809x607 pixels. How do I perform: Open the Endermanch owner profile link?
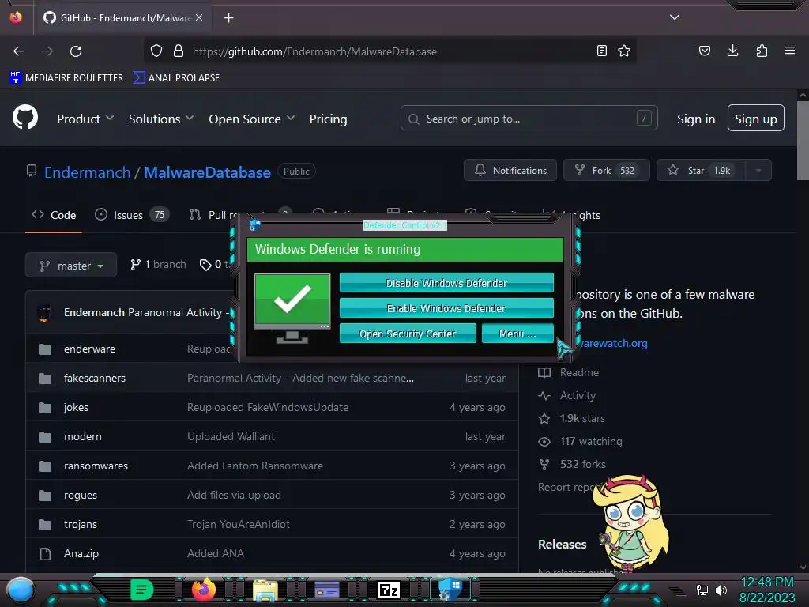[87, 172]
